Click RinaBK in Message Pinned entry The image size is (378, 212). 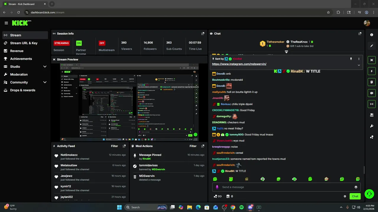pos(147,159)
